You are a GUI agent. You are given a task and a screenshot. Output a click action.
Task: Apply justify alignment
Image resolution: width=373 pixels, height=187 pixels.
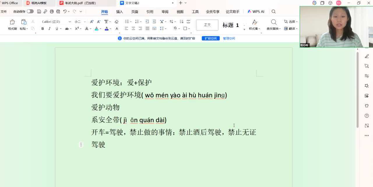[147, 29]
